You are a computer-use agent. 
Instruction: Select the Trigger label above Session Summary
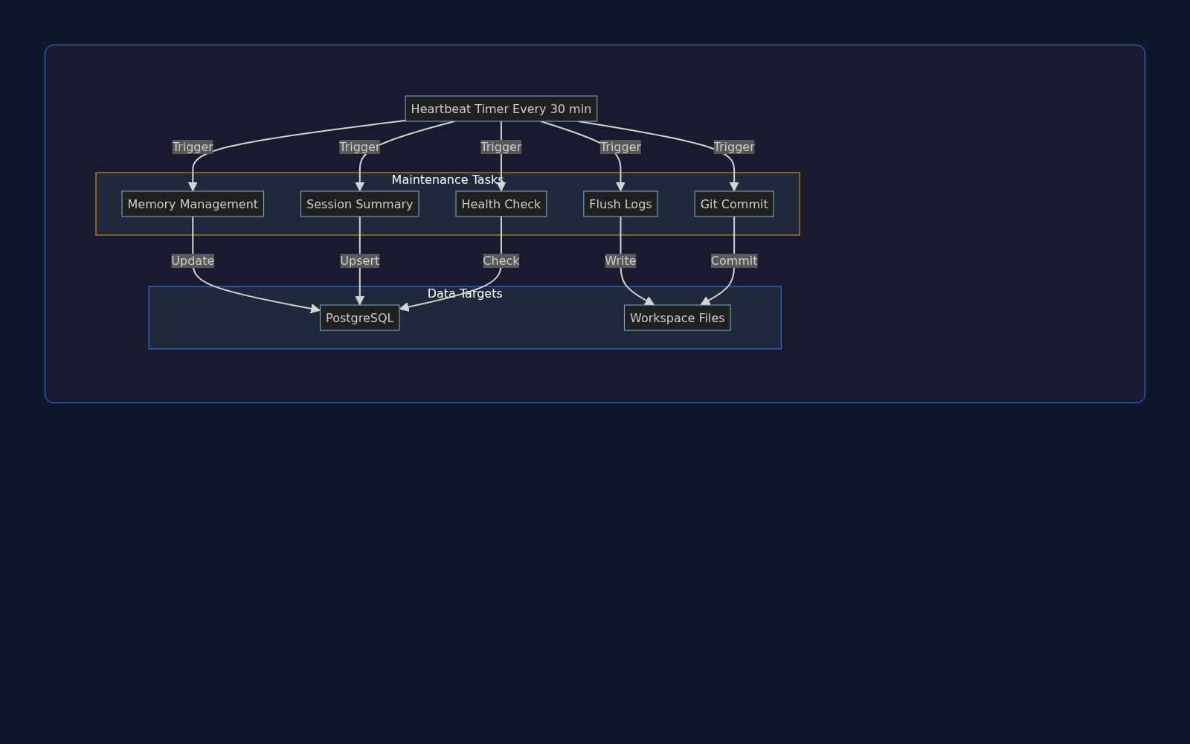click(x=359, y=147)
